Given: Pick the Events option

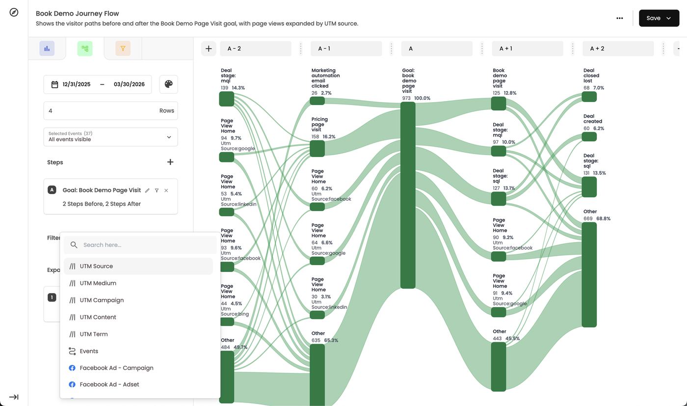Looking at the screenshot, I should pyautogui.click(x=138, y=351).
